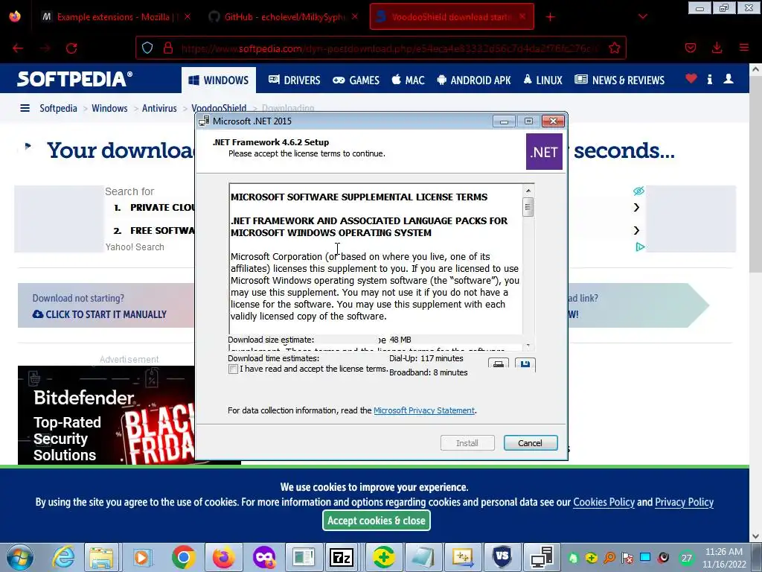762x572 pixels.
Task: Open the Firefox downloads arrow icon
Action: pos(717,48)
